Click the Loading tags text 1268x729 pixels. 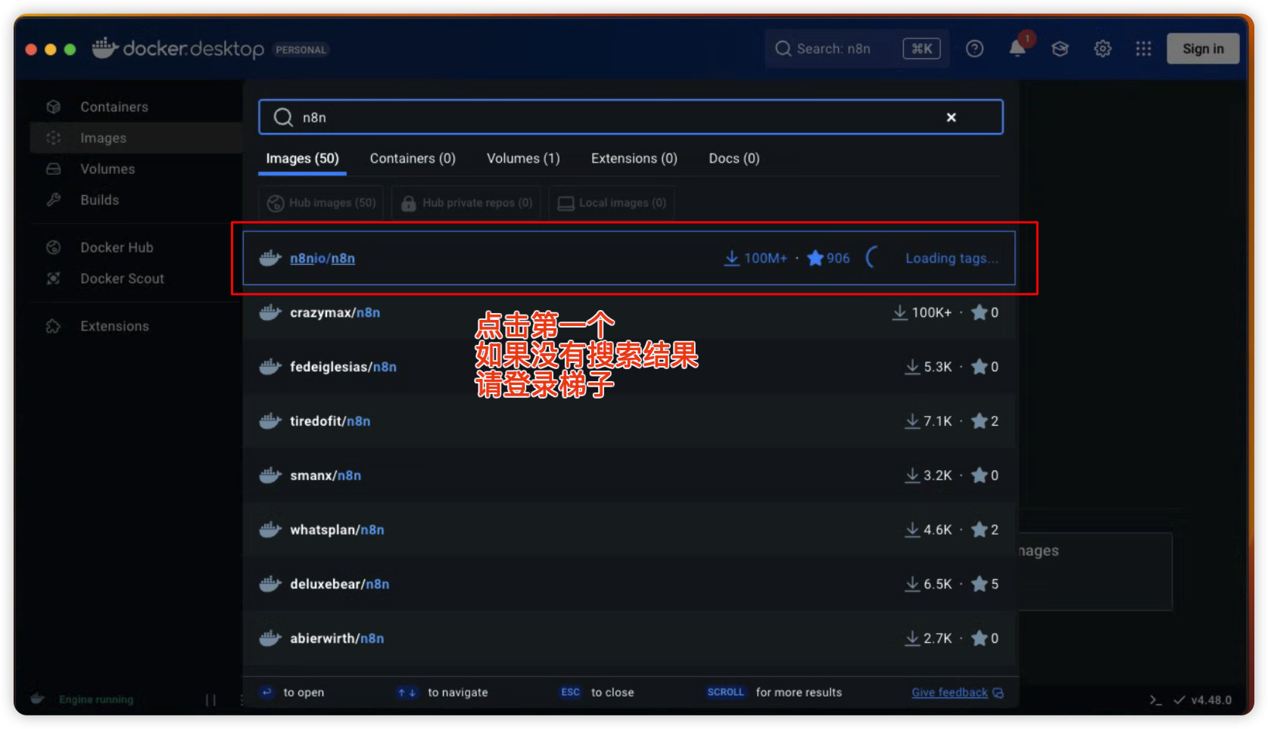point(952,258)
